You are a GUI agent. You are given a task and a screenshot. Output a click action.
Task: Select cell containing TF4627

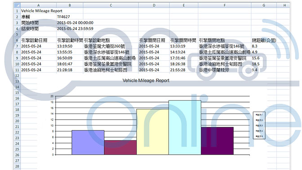(70, 17)
